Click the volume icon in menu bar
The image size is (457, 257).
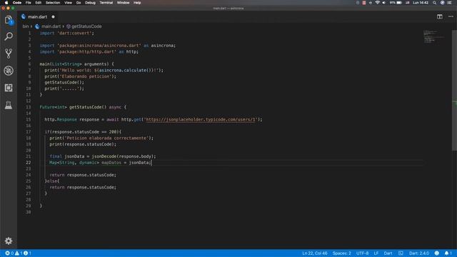pos(384,3)
